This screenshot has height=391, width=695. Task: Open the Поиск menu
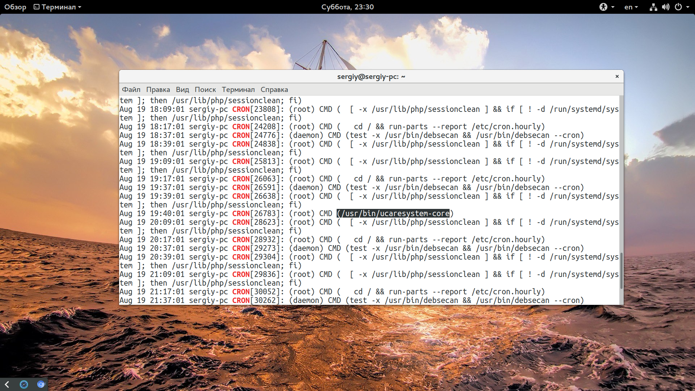click(205, 89)
